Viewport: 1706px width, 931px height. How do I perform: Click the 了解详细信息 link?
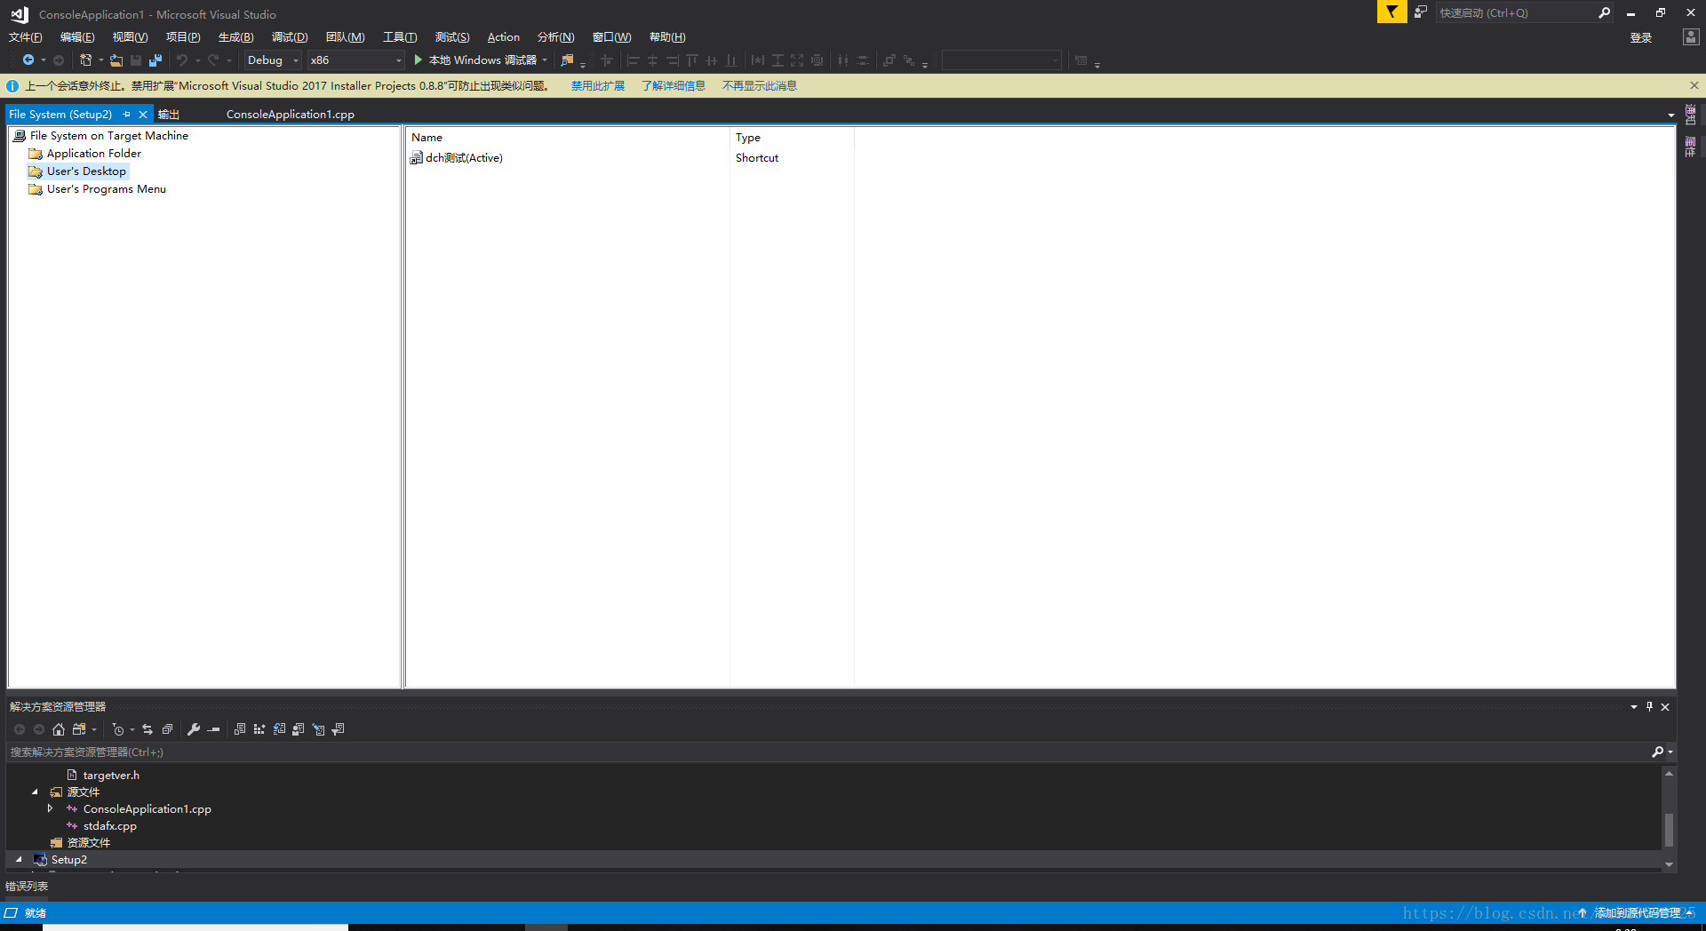click(x=674, y=86)
